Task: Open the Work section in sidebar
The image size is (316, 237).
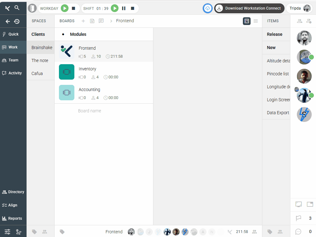Action: (x=13, y=47)
